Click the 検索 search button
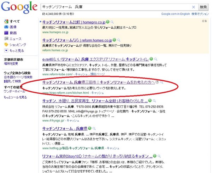The width and height of the screenshot is (212, 173). 203,7
